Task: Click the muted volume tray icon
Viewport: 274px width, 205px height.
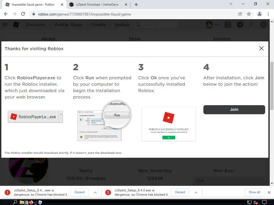Action: (x=256, y=203)
